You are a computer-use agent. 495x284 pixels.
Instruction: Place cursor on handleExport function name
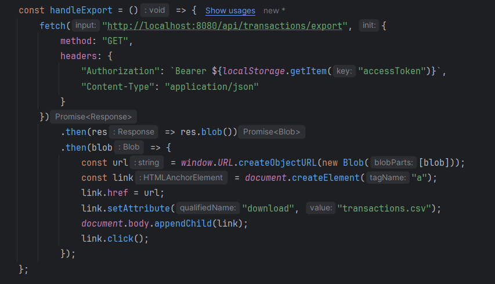(78, 11)
